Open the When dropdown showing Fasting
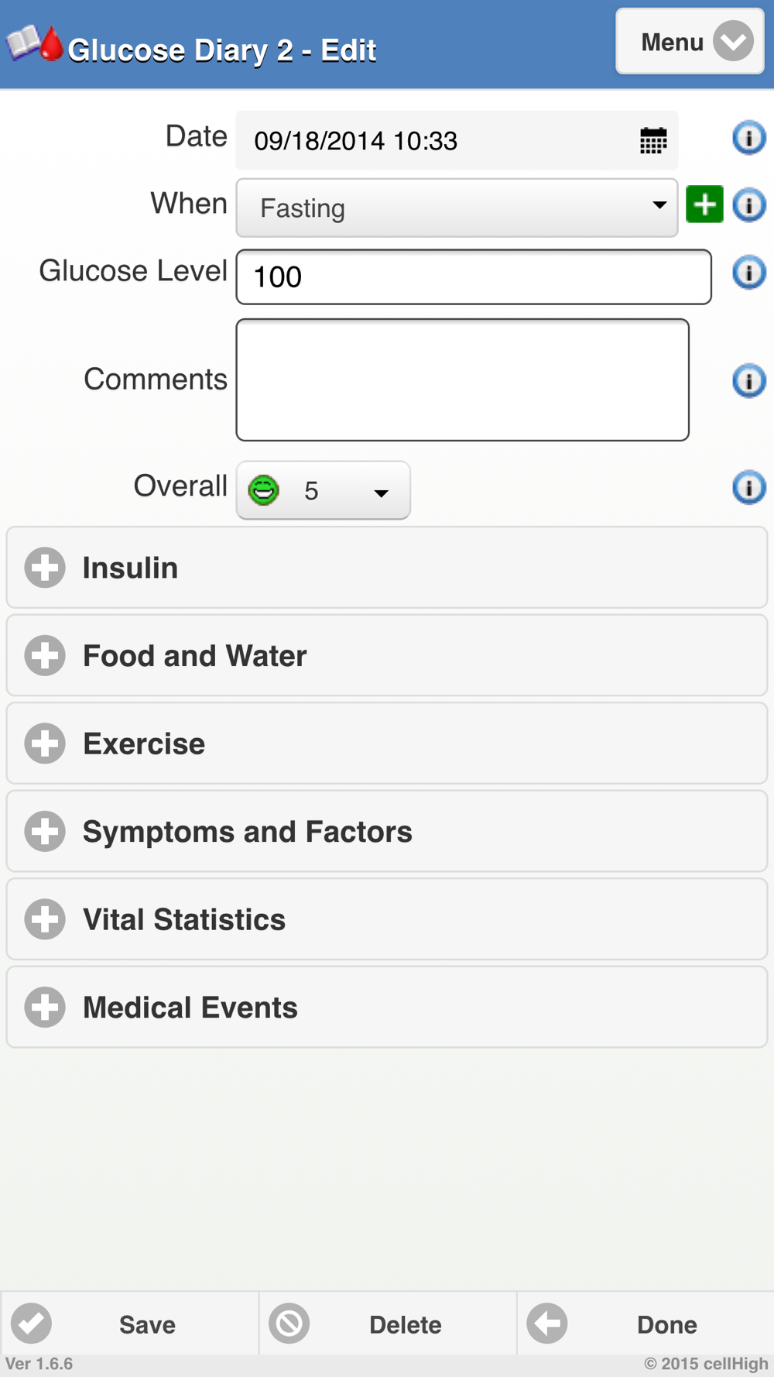Viewport: 774px width, 1377px height. pyautogui.click(x=457, y=208)
